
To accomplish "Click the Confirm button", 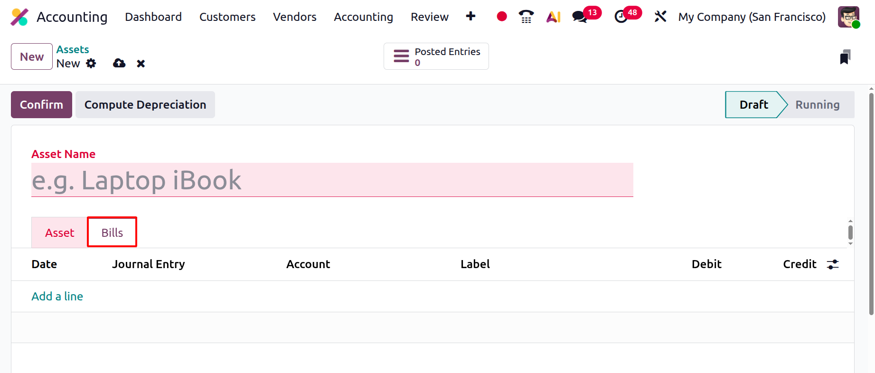I will click(41, 104).
